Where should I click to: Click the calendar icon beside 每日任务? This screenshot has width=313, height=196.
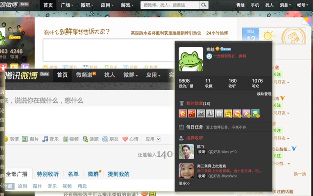(181, 127)
